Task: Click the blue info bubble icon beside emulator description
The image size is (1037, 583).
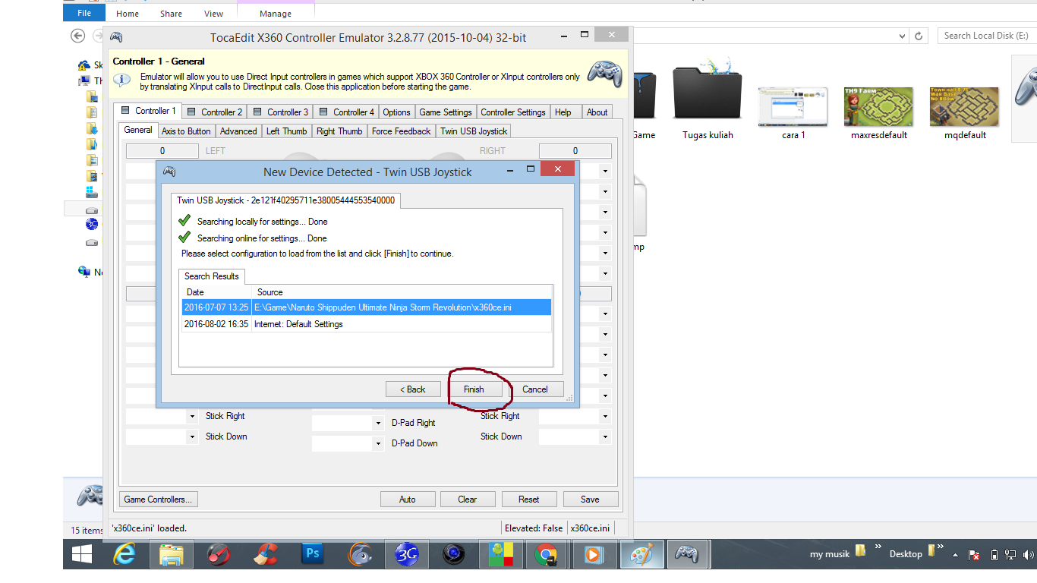Action: pos(123,80)
